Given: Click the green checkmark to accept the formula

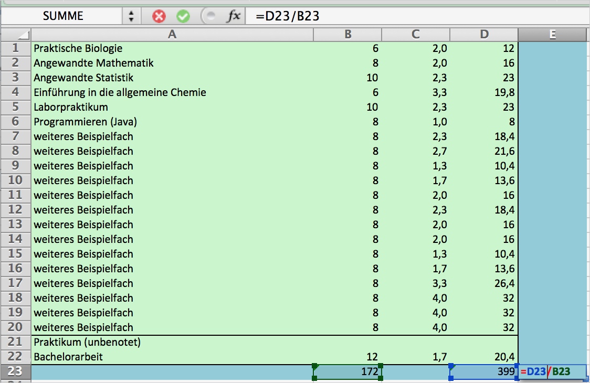Looking at the screenshot, I should coord(183,16).
